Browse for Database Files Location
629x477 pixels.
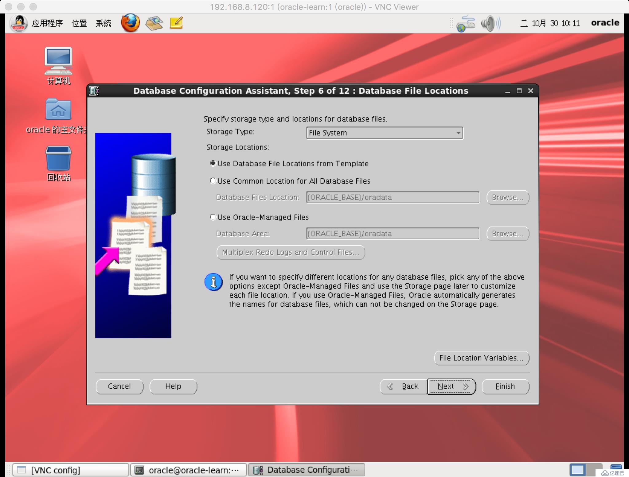coord(508,197)
